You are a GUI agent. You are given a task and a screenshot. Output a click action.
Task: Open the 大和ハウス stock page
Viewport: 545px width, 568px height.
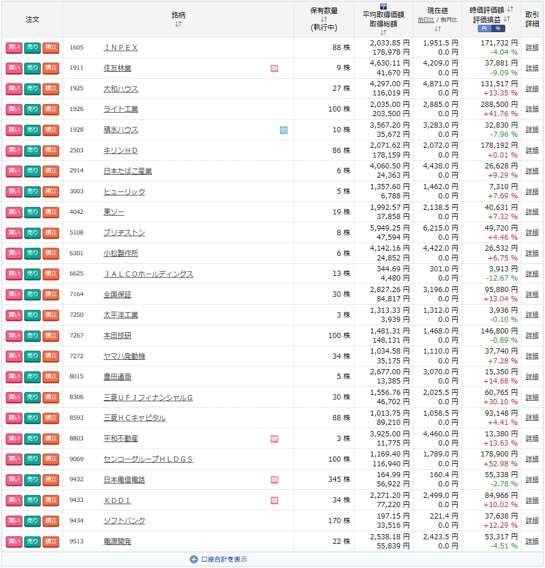(x=121, y=89)
